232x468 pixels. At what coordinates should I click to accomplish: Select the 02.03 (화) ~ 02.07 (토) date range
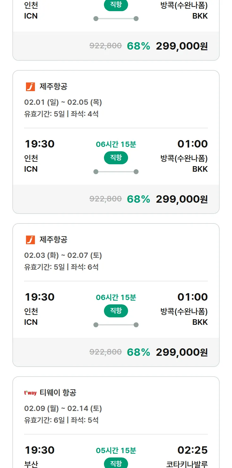[x=63, y=255]
